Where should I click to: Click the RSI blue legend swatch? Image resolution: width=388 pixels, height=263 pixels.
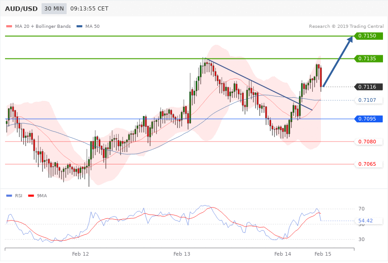pyautogui.click(x=9, y=196)
